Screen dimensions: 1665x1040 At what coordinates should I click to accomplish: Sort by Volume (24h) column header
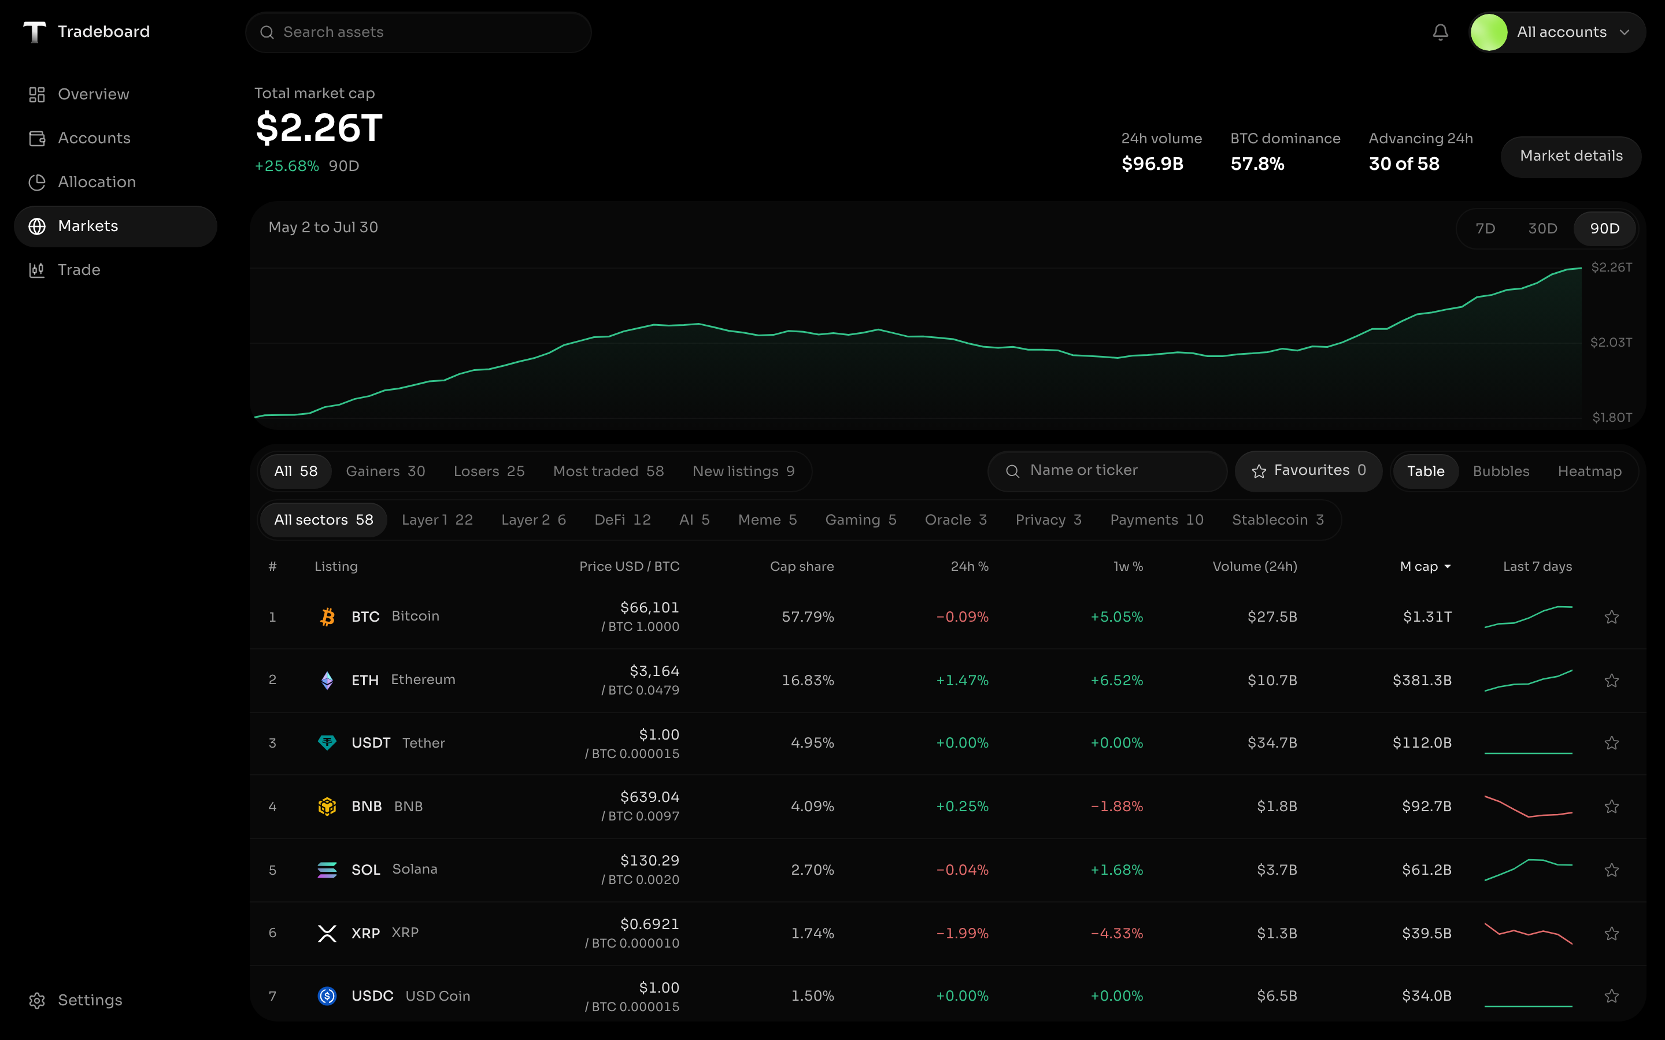click(1255, 567)
